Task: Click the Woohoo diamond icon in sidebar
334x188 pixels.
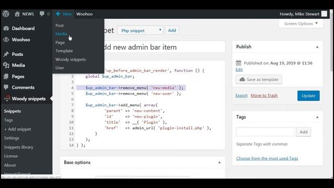Action: coord(6,40)
